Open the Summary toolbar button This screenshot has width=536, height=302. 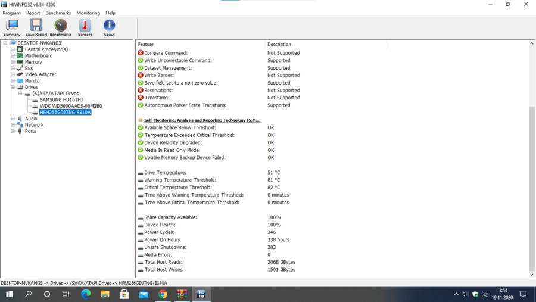(12, 28)
